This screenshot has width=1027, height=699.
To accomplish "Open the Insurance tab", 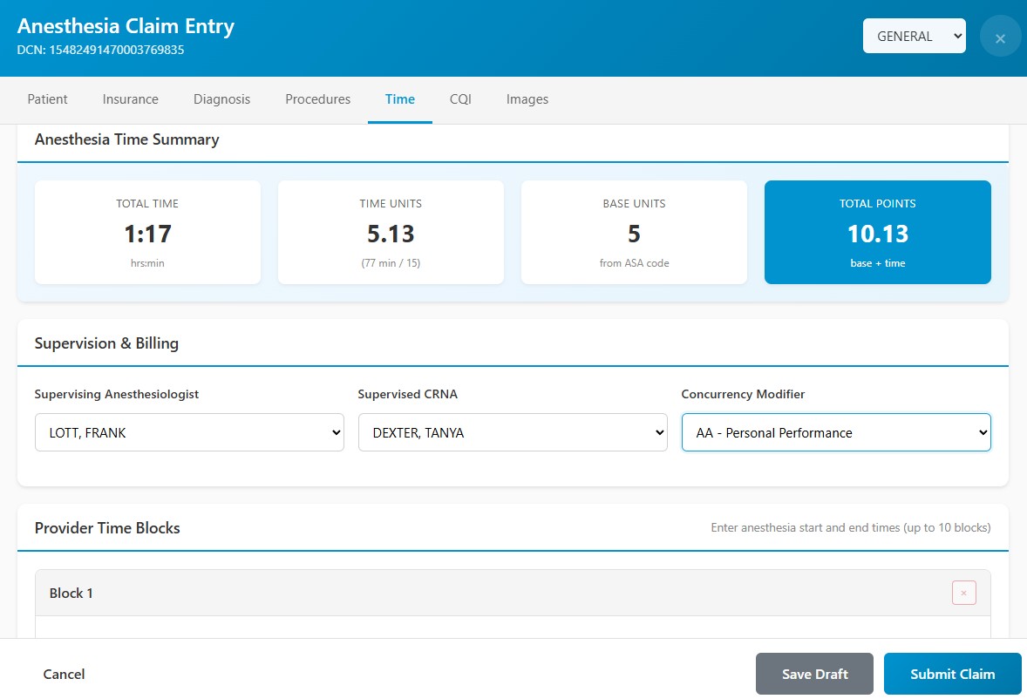I will click(130, 99).
